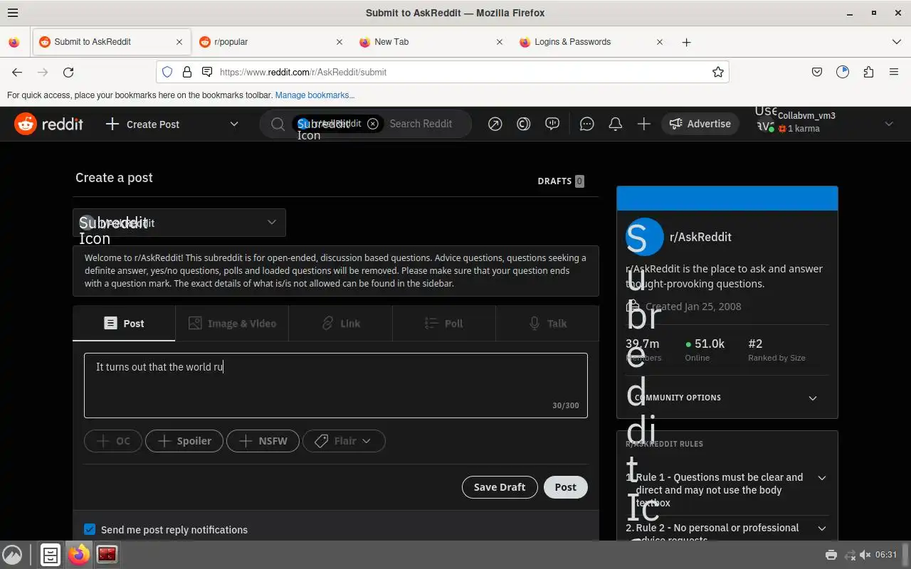Open the Flair dropdown

pyautogui.click(x=344, y=441)
